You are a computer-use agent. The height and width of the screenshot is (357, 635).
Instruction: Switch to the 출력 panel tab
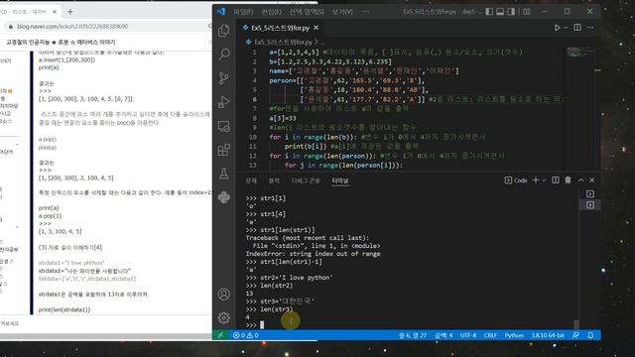[x=274, y=180]
